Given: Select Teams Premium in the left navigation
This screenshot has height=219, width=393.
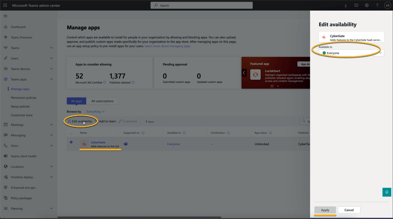Looking at the screenshot, I should (x=22, y=37).
